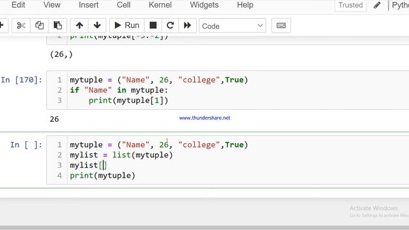
Task: Open the Insert menu
Action: [x=88, y=5]
